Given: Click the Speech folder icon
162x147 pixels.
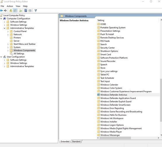Looking at the screenshot, I should (x=98, y=65).
